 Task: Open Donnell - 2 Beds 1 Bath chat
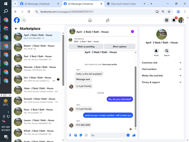[37, 100]
